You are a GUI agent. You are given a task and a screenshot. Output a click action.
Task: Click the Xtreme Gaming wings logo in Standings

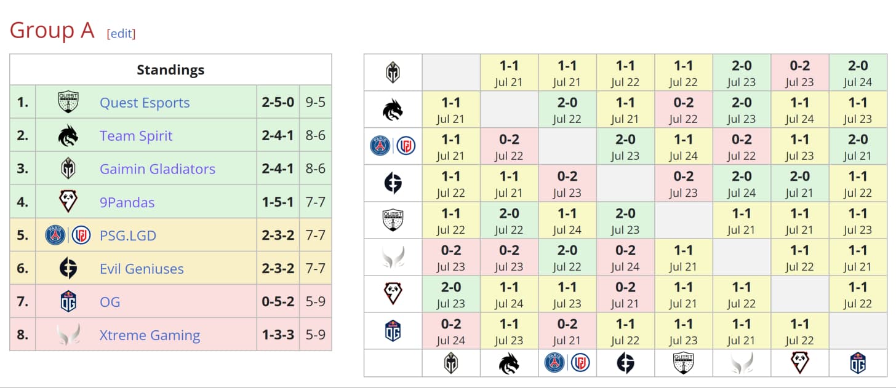[68, 335]
